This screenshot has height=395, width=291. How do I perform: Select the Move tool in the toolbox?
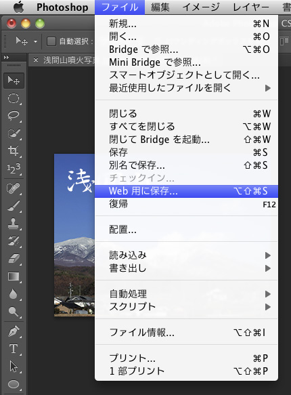click(x=14, y=81)
